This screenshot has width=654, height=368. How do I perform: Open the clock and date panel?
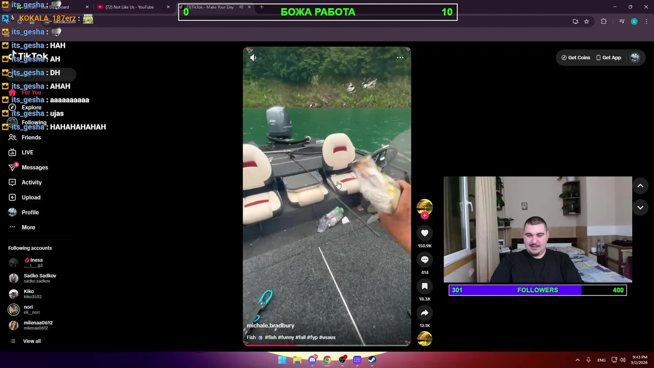(x=640, y=360)
